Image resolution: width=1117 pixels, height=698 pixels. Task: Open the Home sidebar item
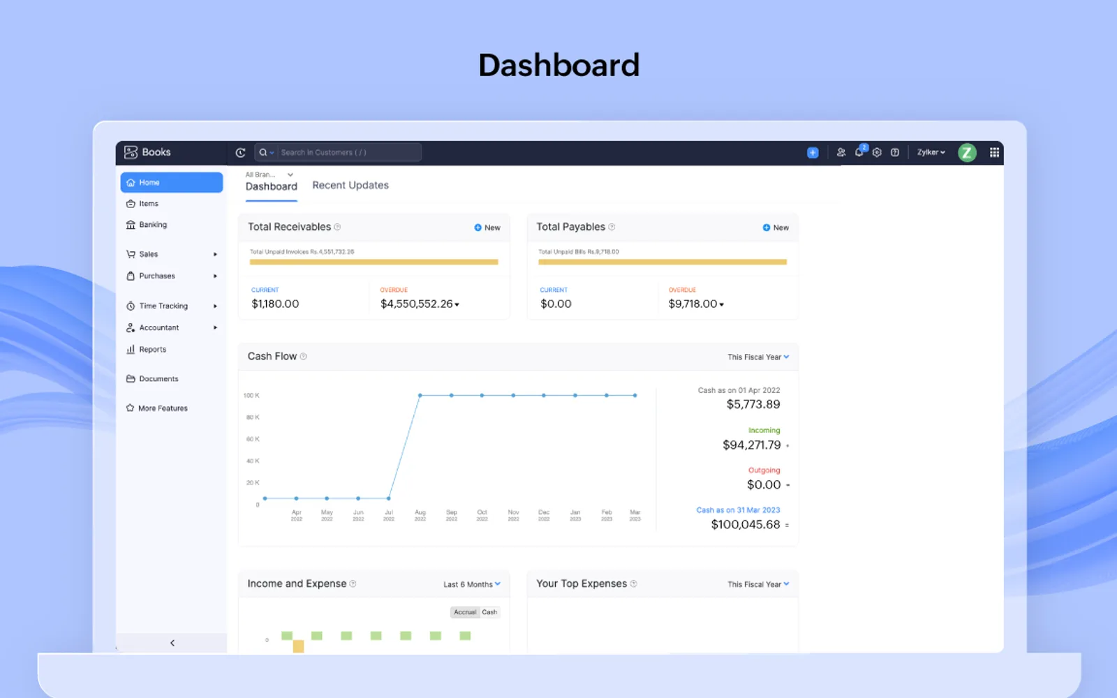pyautogui.click(x=171, y=182)
